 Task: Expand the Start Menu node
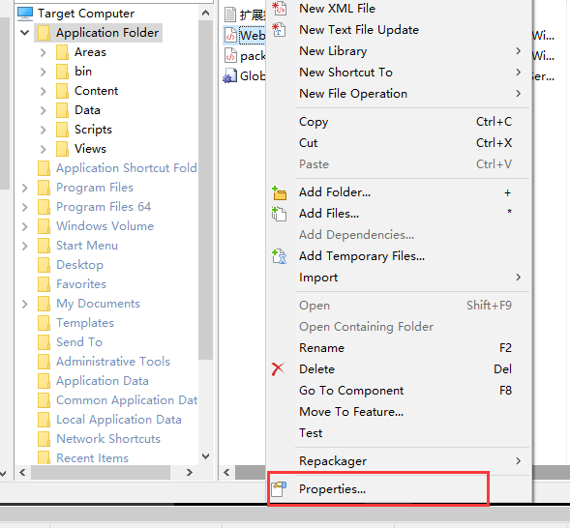click(25, 246)
